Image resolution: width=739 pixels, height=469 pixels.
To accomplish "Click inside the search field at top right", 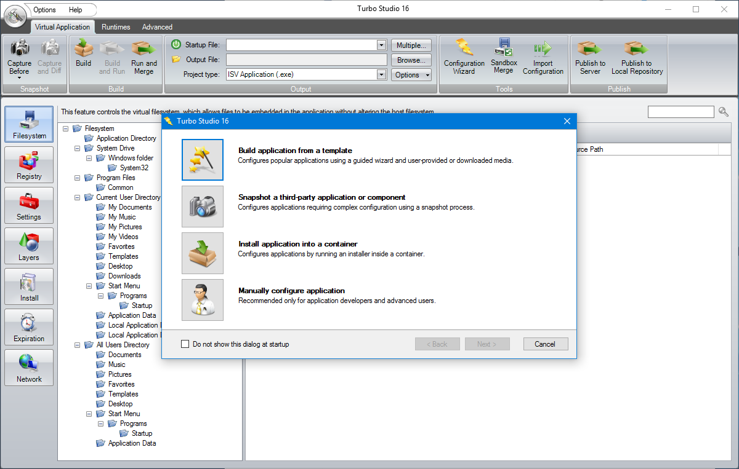I will click(680, 111).
